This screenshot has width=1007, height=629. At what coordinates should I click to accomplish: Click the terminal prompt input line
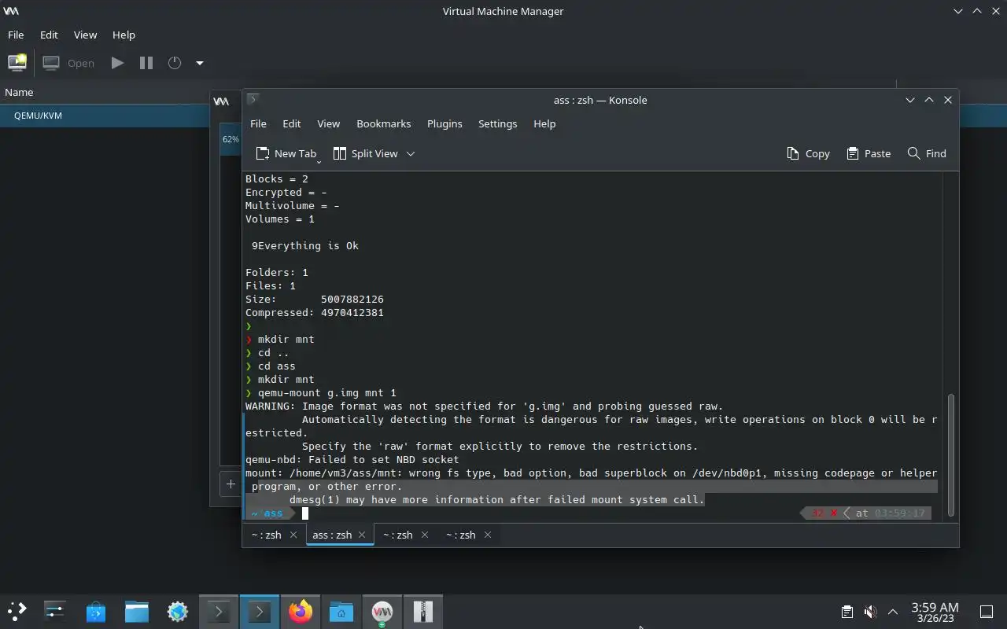590,513
